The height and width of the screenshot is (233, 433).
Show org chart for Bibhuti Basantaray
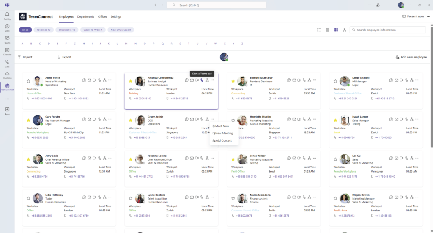click(x=309, y=80)
